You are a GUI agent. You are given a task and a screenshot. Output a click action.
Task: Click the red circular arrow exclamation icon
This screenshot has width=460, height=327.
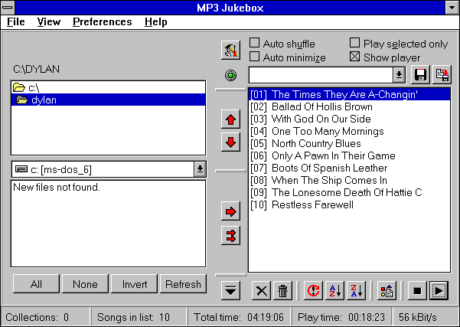313,291
